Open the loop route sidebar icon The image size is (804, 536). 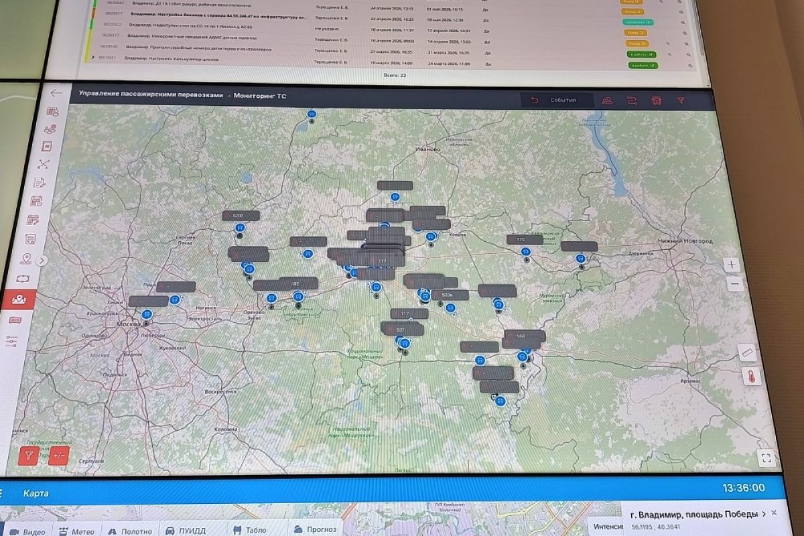23,278
